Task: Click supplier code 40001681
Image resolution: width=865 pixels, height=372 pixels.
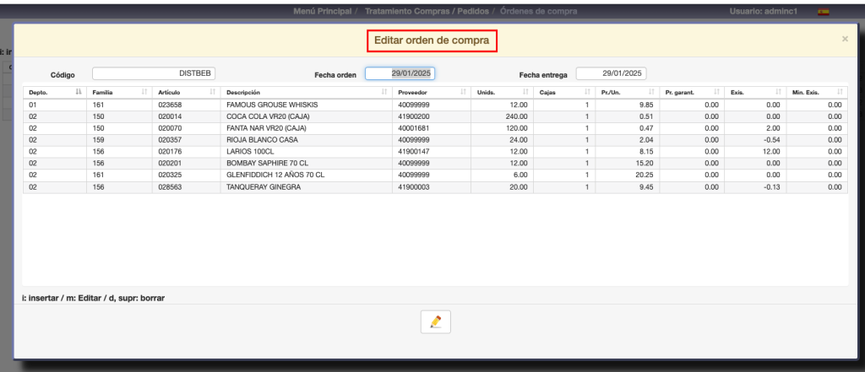Action: pos(414,128)
